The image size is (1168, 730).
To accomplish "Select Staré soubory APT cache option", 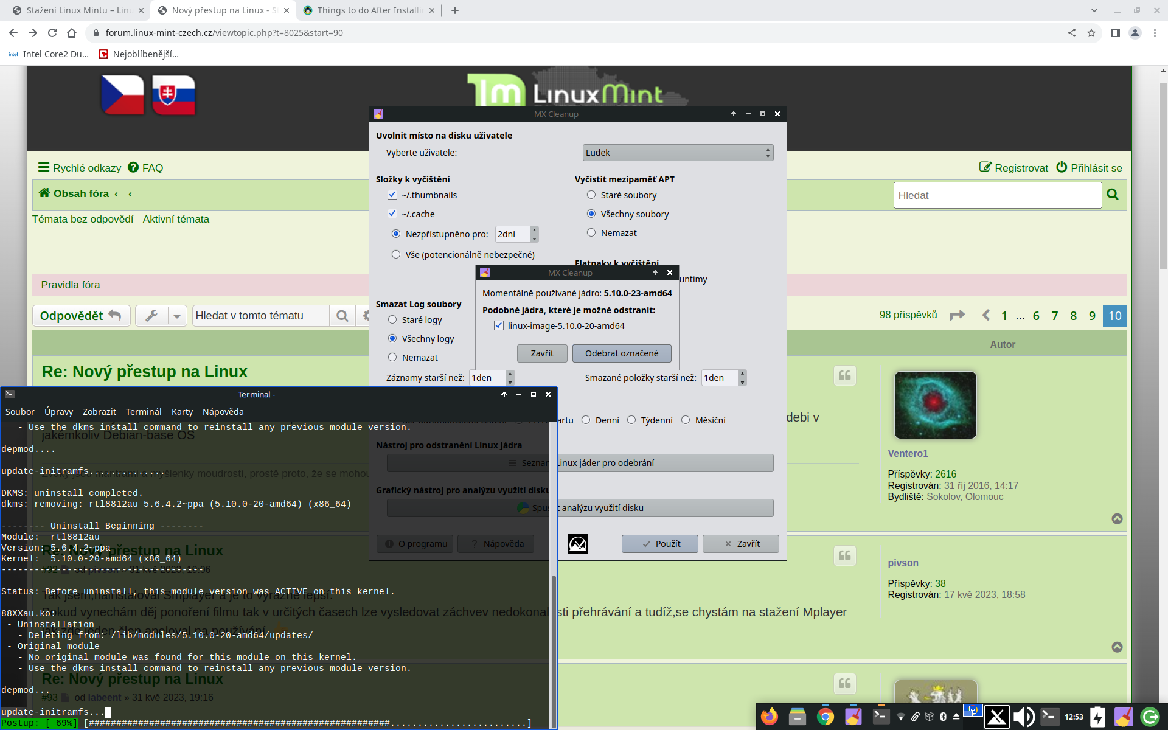I will coord(591,195).
